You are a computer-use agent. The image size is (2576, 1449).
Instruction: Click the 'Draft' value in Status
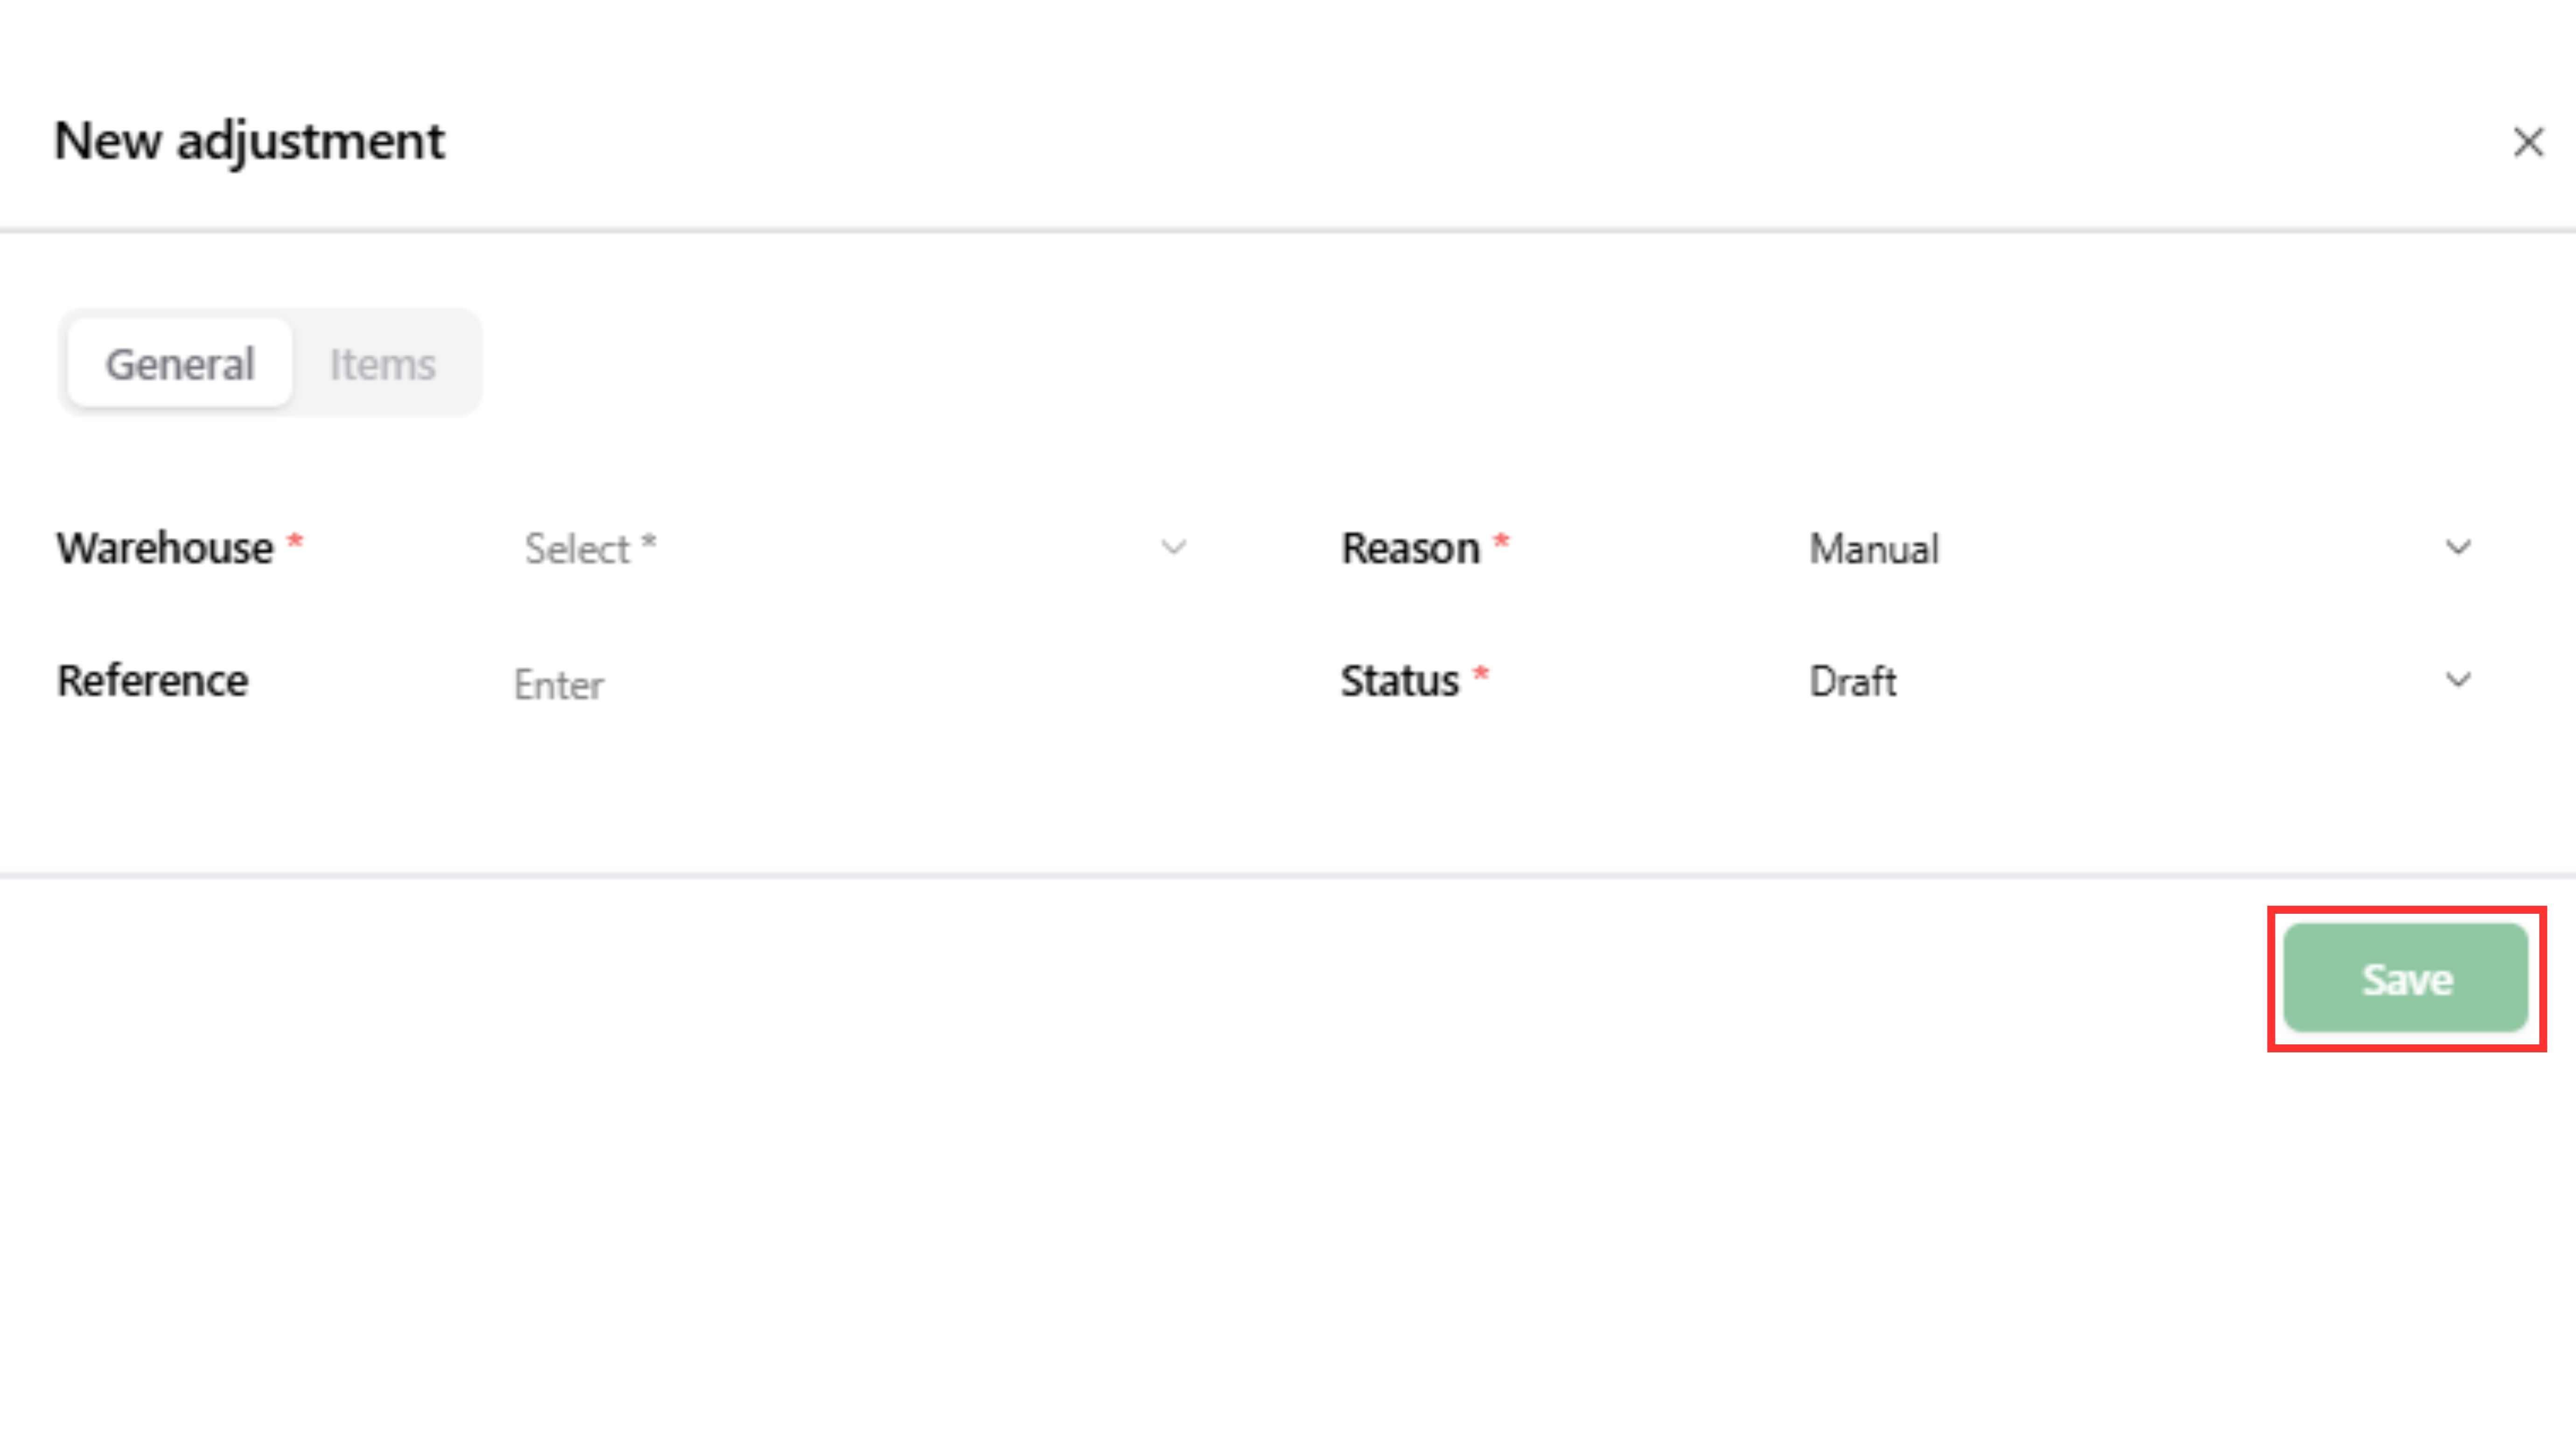(x=1852, y=682)
